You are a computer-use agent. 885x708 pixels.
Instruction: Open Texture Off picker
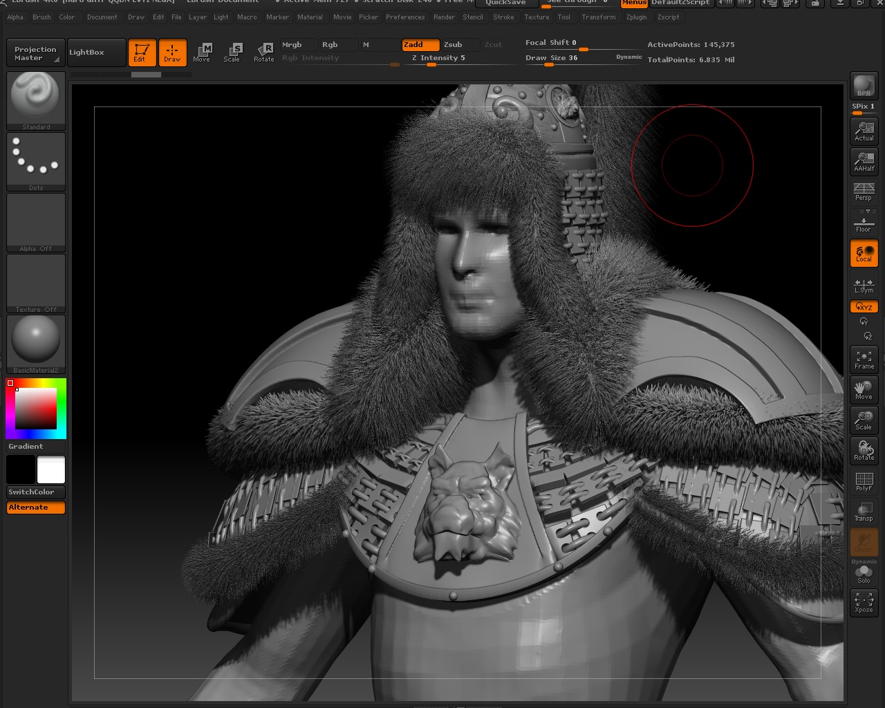click(x=36, y=283)
